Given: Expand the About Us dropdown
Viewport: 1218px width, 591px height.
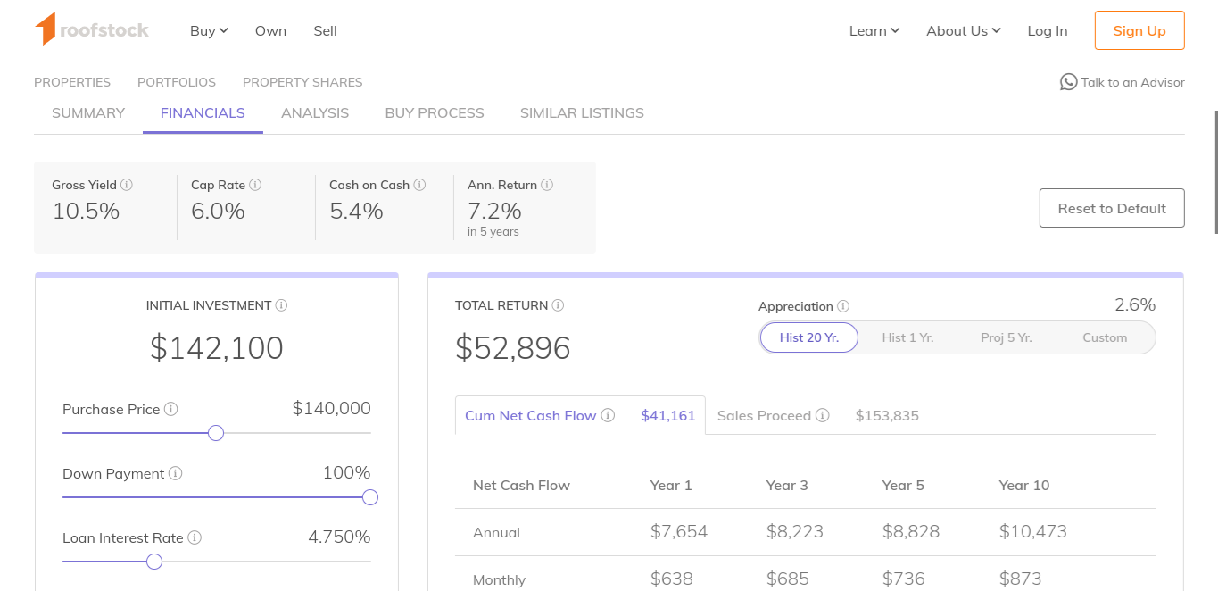Looking at the screenshot, I should click(x=963, y=30).
